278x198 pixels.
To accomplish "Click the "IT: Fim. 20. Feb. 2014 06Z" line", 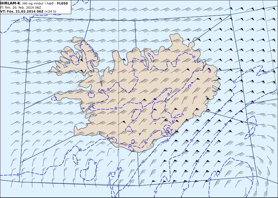I will tap(21, 8).
